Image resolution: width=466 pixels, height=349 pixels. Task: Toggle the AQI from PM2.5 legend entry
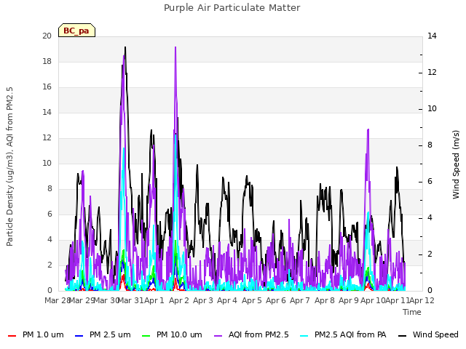coord(251,334)
